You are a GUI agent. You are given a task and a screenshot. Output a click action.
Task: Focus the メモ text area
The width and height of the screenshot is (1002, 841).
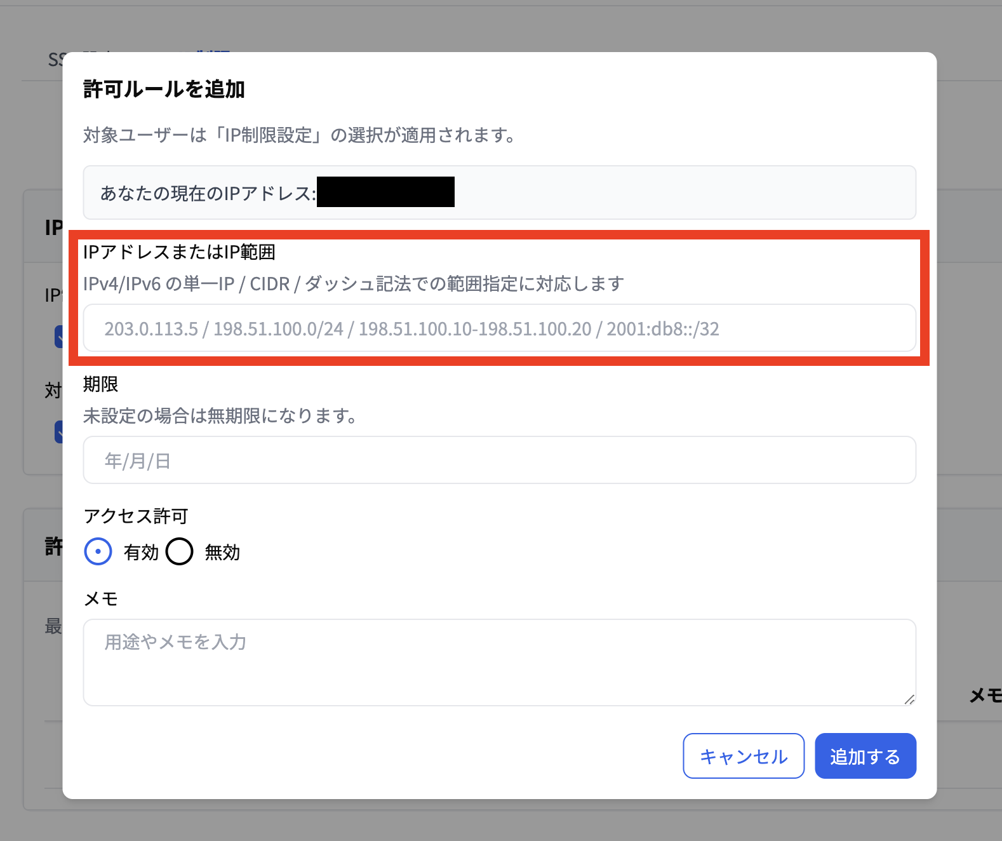(499, 663)
